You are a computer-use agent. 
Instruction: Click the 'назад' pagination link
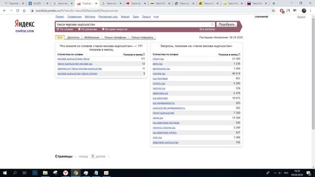(x=83, y=156)
